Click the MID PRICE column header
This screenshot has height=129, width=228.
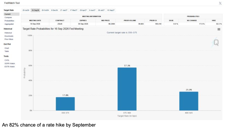coord(105,20)
